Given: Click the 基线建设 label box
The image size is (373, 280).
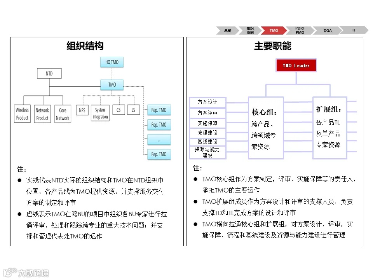Looking at the screenshot, I should click(207, 141).
